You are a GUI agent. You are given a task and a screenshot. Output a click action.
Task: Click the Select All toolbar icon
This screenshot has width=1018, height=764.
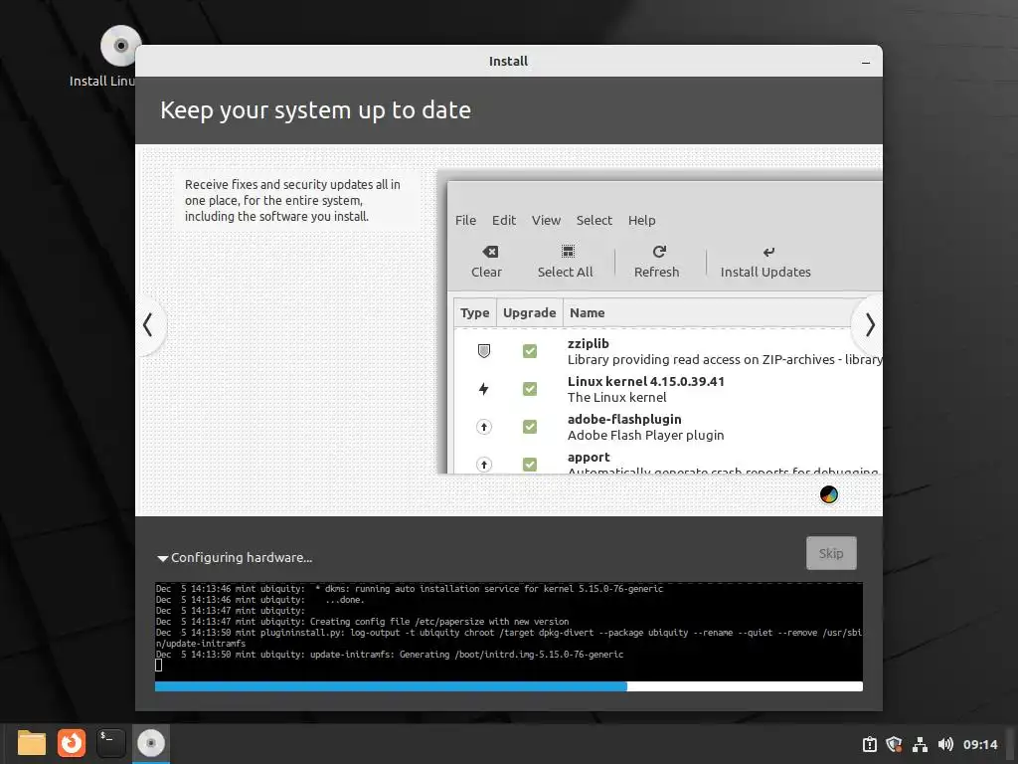[x=568, y=252]
